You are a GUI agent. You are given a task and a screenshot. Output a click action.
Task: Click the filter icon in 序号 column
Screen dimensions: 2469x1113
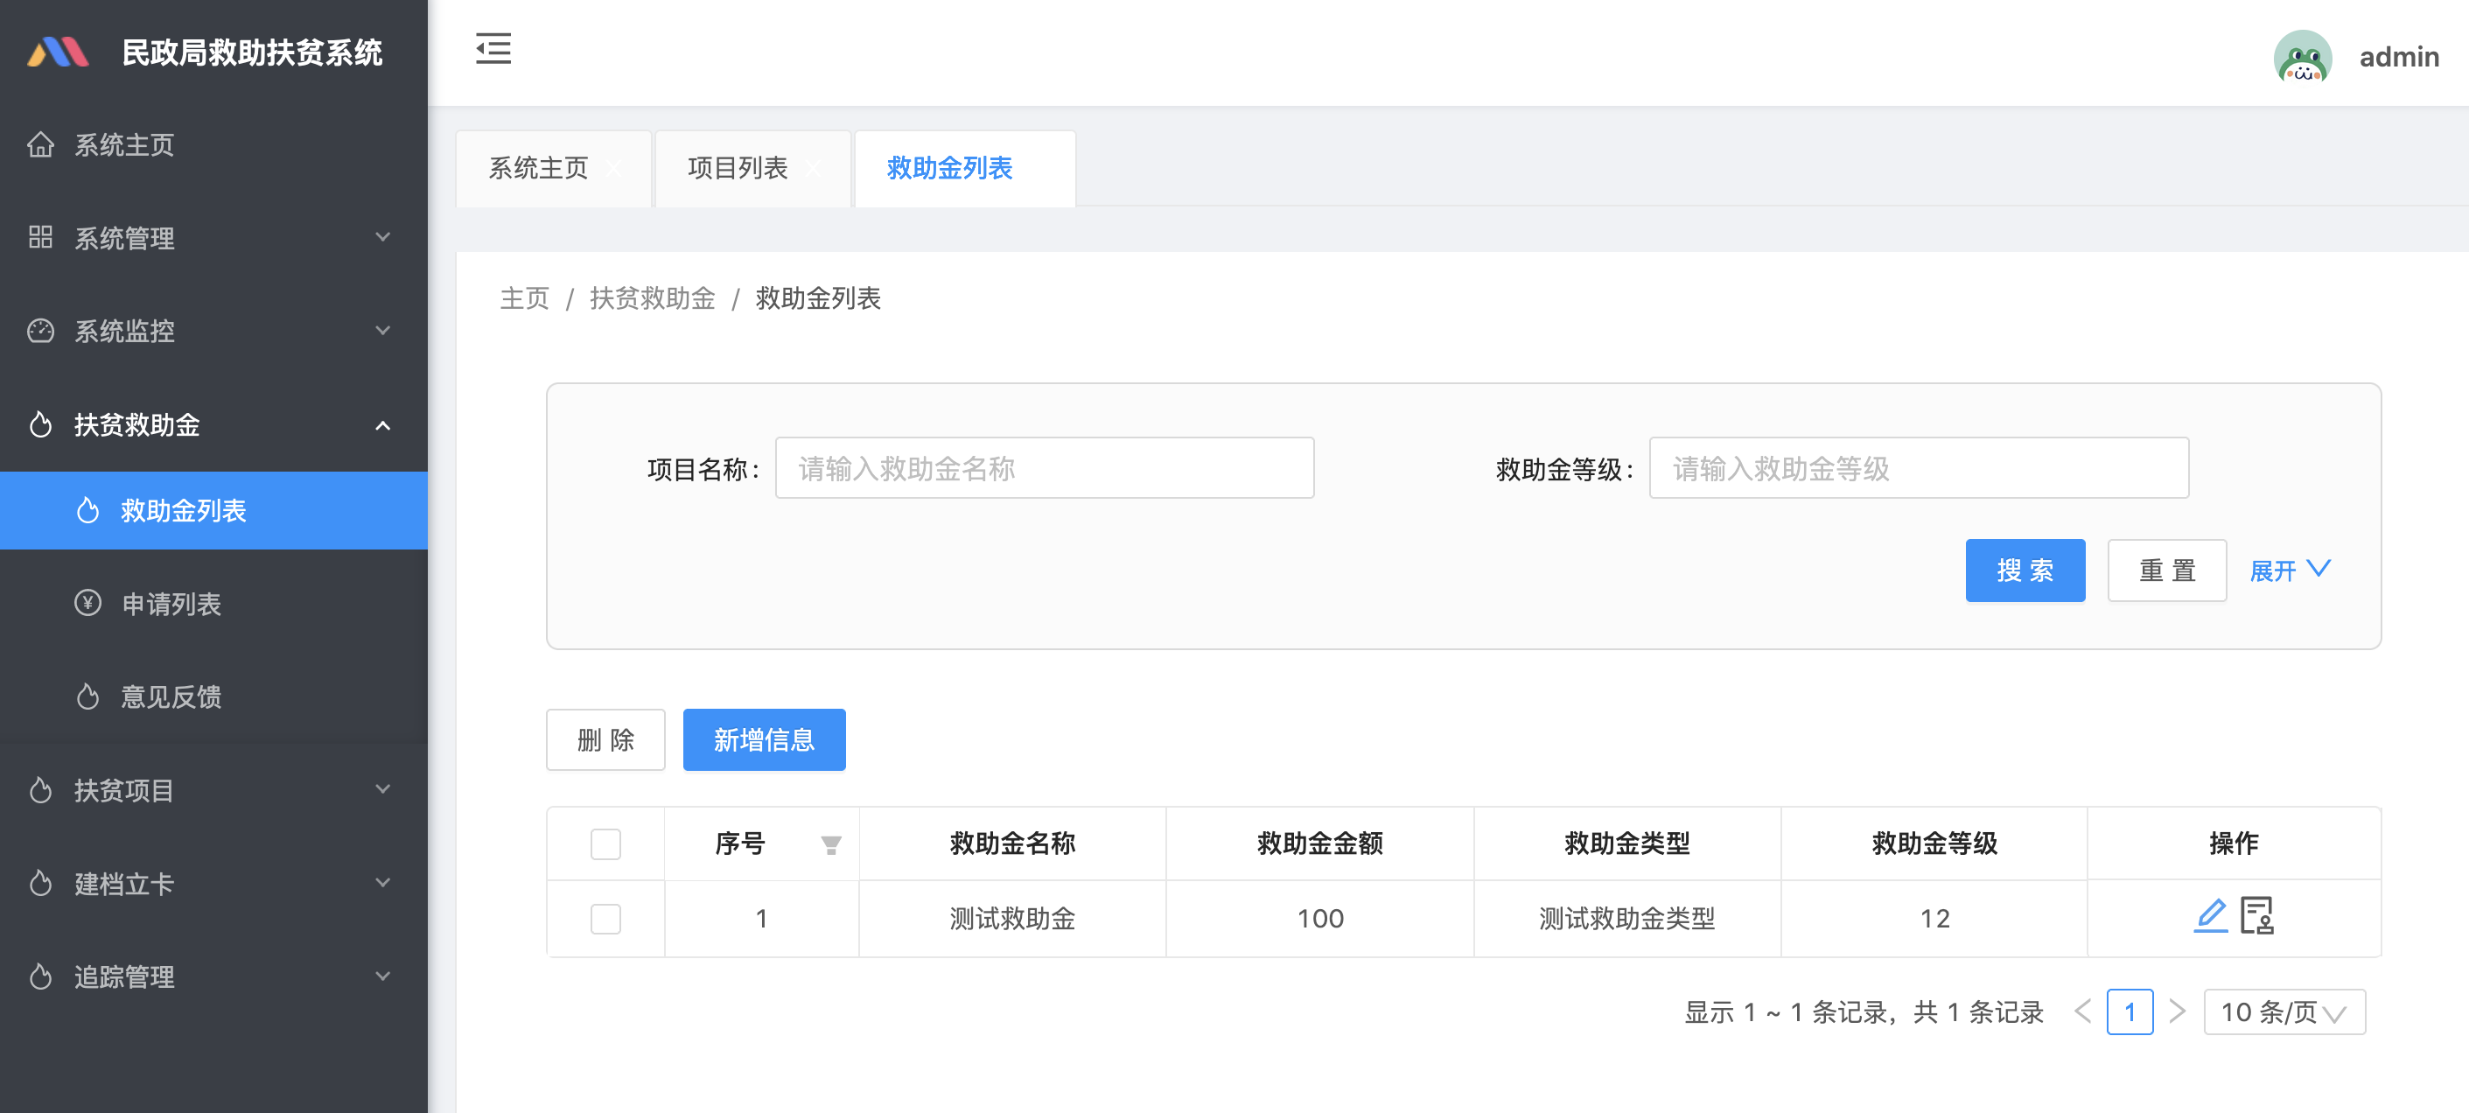[x=831, y=844]
